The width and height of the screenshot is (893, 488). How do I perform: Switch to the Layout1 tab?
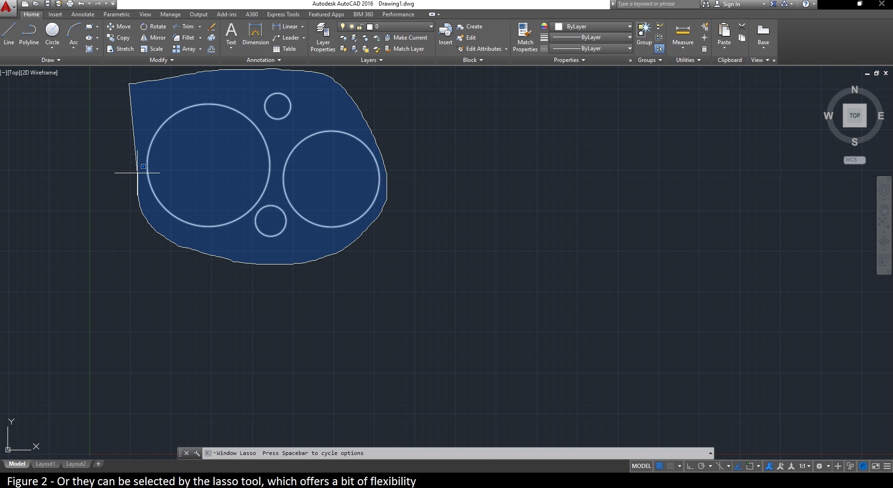pyautogui.click(x=45, y=464)
